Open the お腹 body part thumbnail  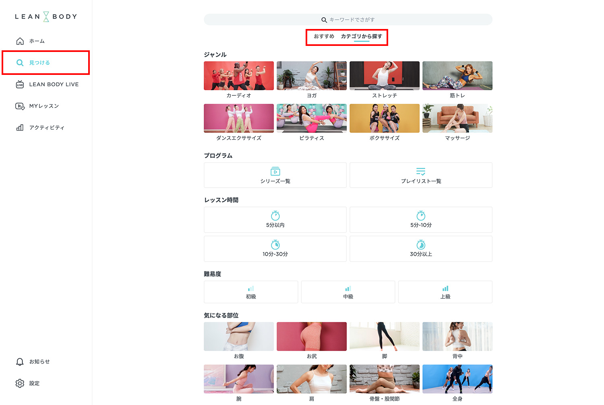pos(239,337)
